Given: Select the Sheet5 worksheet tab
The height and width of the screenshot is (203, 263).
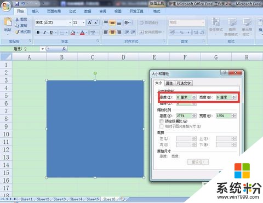Looking at the screenshot, I should 93,199.
